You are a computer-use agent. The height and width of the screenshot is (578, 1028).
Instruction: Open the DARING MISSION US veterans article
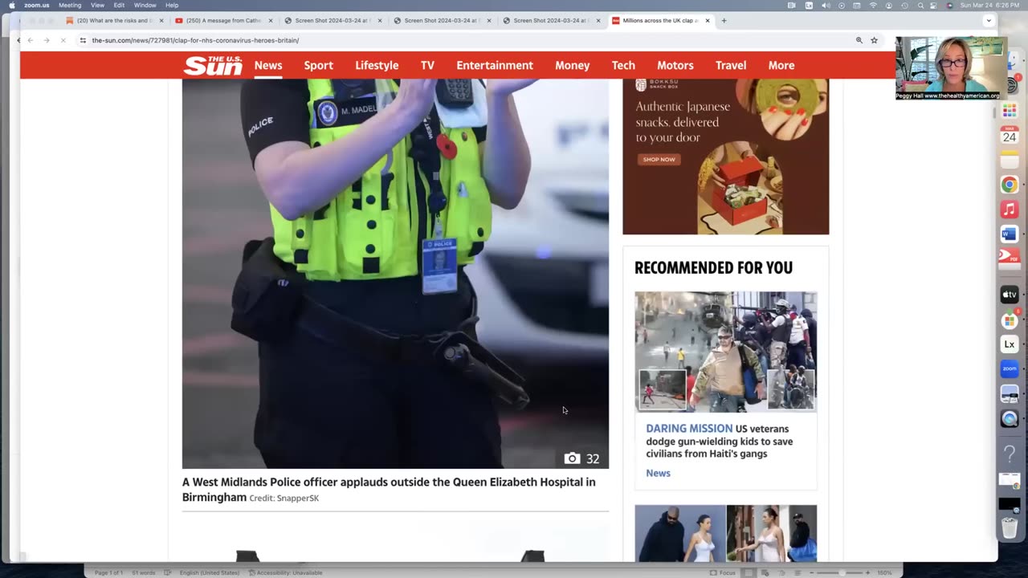pos(720,441)
